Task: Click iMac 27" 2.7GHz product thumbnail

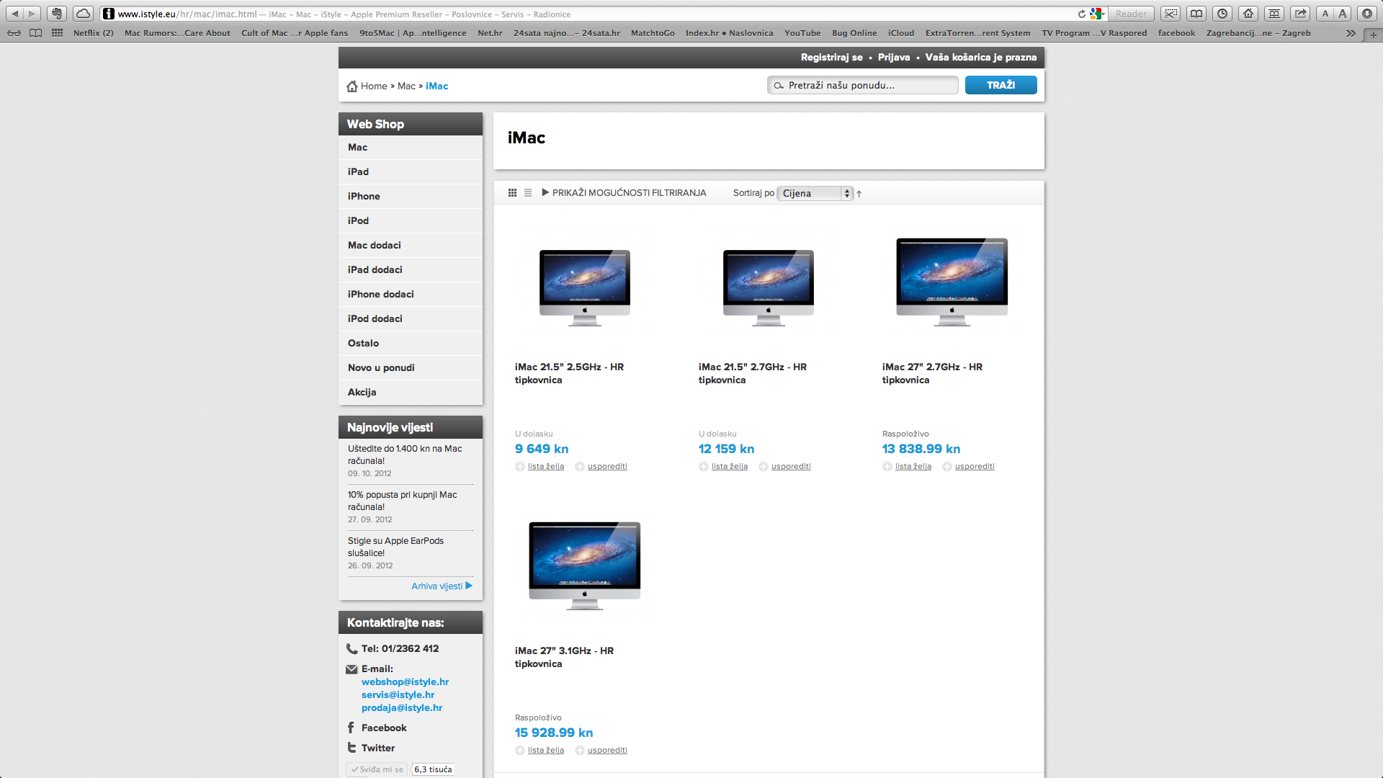Action: click(952, 282)
